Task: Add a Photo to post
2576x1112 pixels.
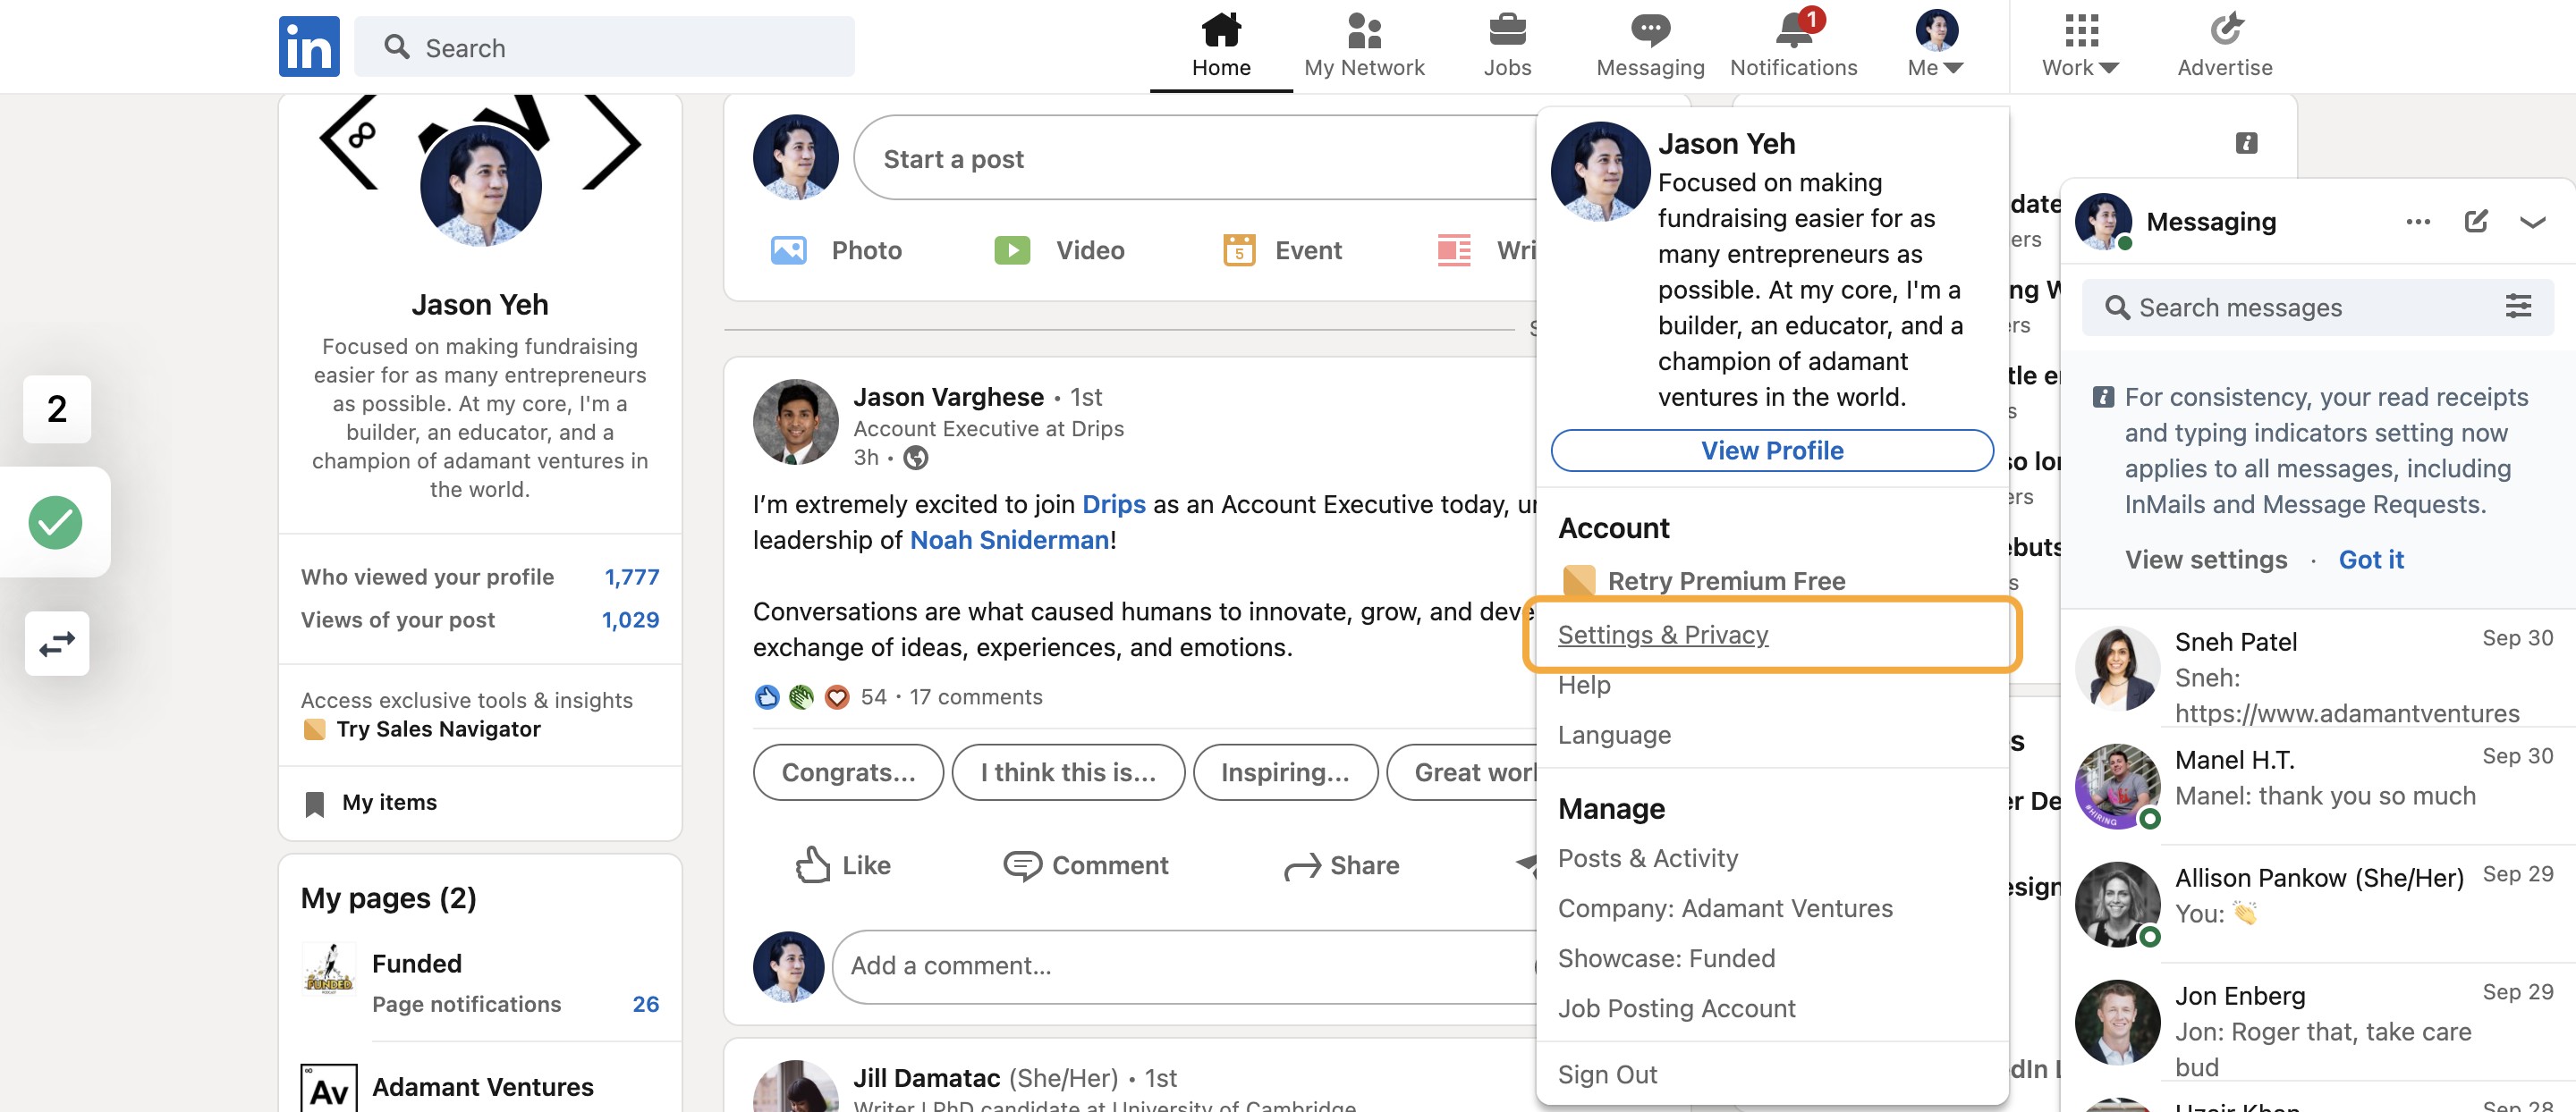Action: [836, 249]
